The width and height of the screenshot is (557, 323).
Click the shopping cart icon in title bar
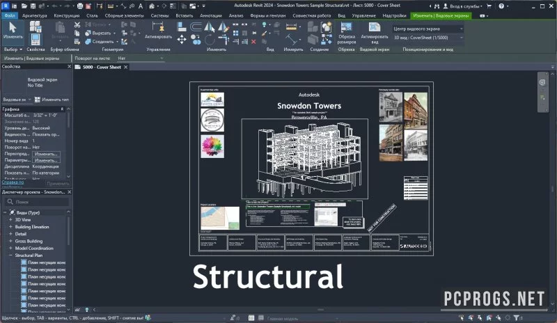(489, 6)
